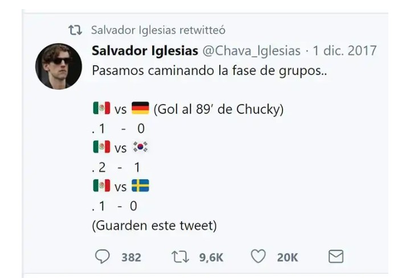View the 382 replies count
Viewport: 410px width, 278px height.
[131, 258]
